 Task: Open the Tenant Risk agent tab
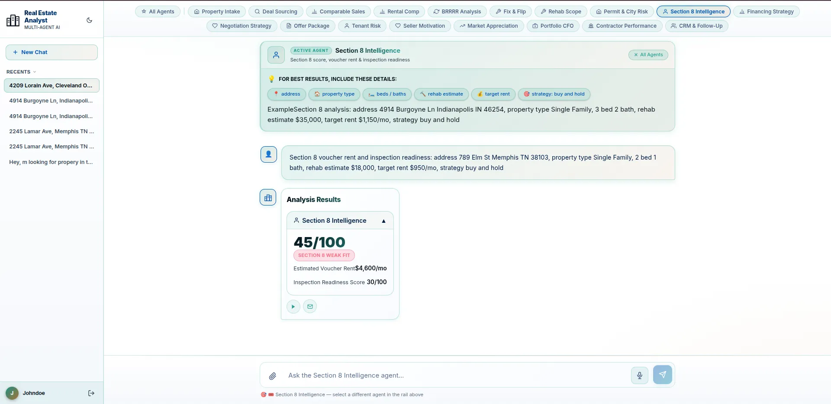[362, 26]
